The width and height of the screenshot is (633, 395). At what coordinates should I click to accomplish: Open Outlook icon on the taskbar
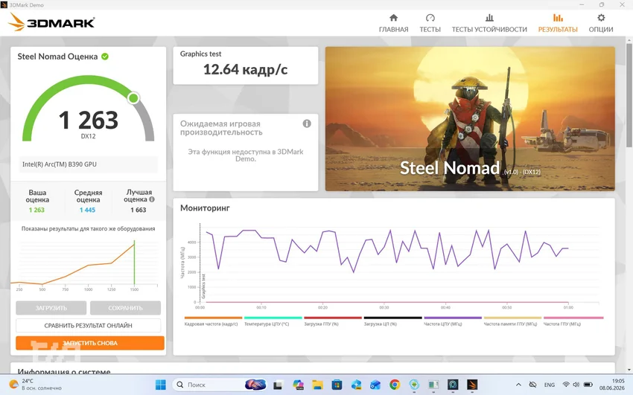375,385
